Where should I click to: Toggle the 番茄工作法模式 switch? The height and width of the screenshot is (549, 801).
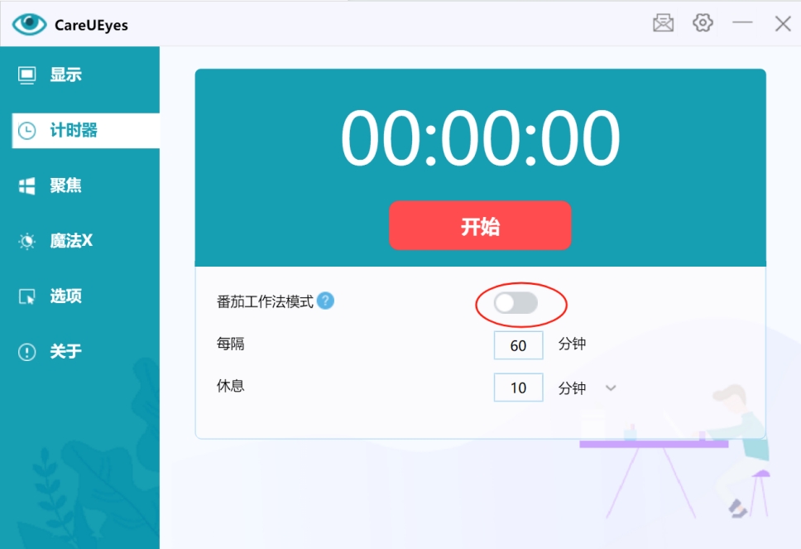pyautogui.click(x=516, y=303)
